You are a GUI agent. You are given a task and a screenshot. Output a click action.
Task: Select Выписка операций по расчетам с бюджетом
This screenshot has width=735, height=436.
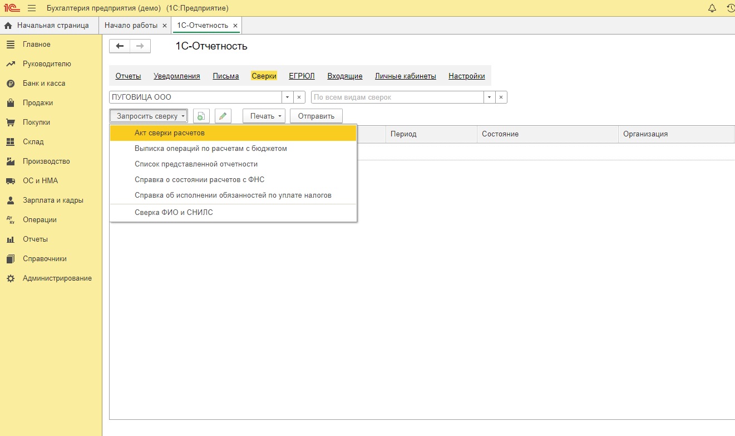click(x=233, y=149)
